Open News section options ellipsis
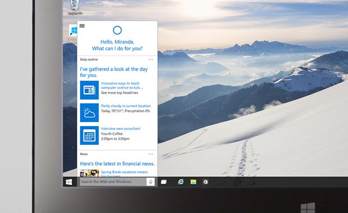The height and width of the screenshot is (213, 348). [x=151, y=154]
